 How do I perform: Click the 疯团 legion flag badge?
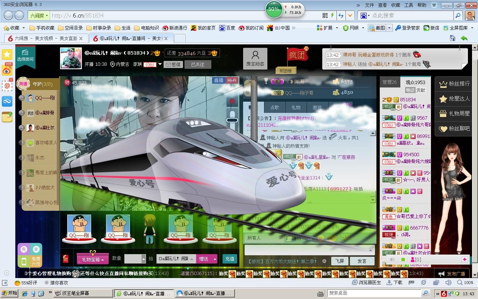click(x=297, y=55)
